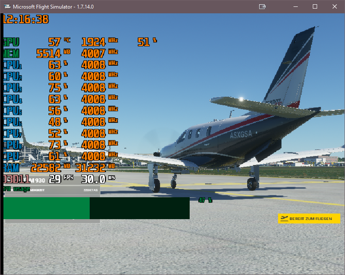Viewport: 345px width, 275px height.
Task: Click the GPU load value 51 %
Action: pyautogui.click(x=147, y=42)
